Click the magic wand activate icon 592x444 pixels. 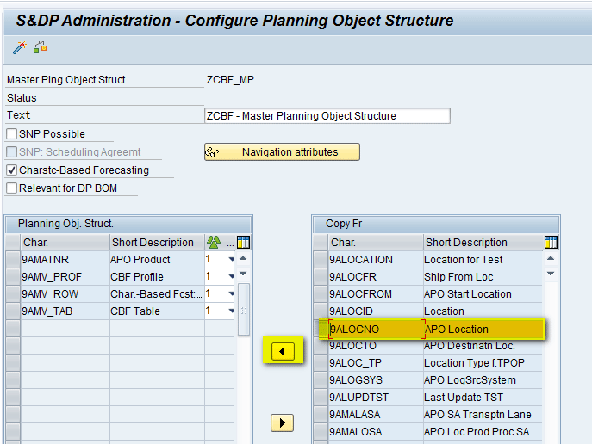click(x=19, y=48)
